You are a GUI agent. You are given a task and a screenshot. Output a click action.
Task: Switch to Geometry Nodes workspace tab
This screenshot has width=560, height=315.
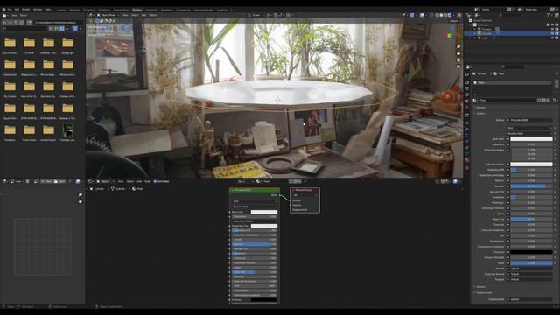coord(204,10)
